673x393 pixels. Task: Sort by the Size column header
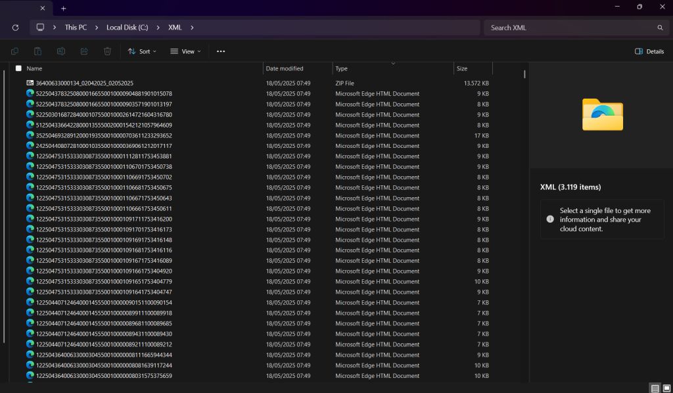pyautogui.click(x=462, y=68)
